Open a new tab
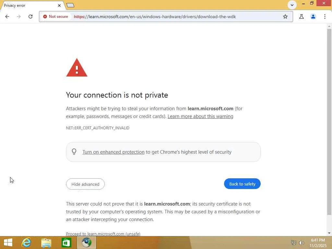The image size is (332, 249). [70, 5]
